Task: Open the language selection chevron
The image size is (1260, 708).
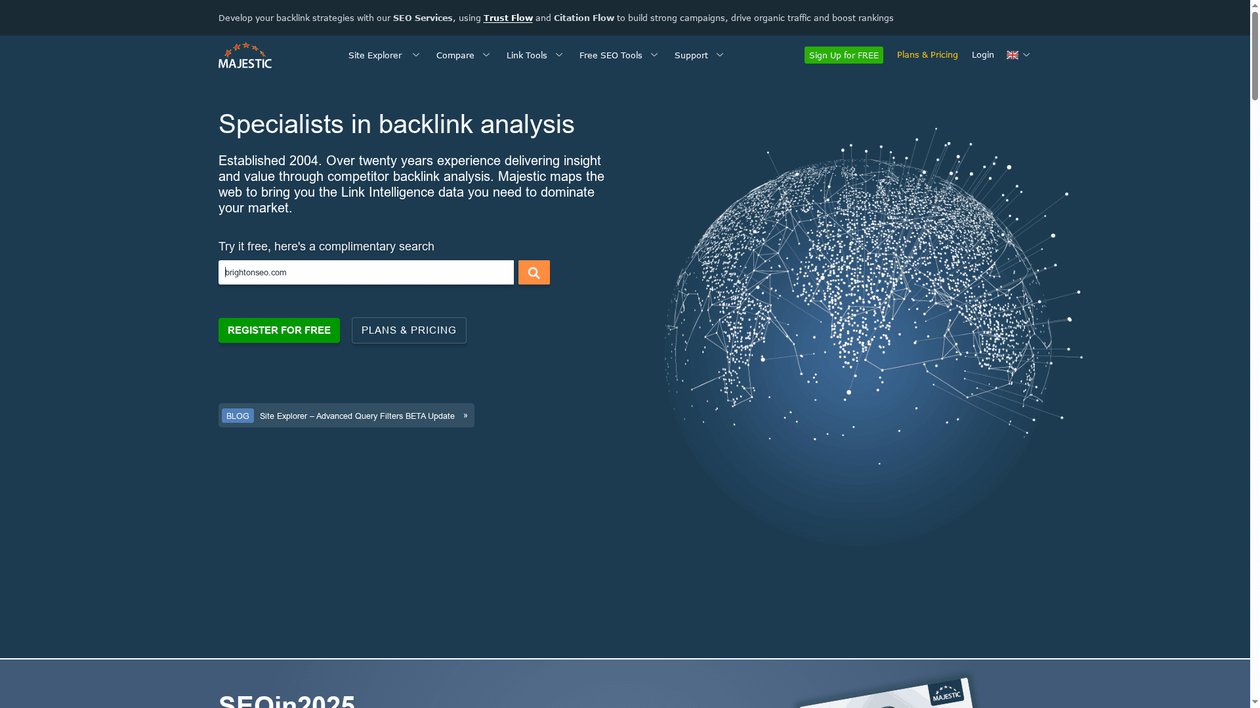Action: pyautogui.click(x=1026, y=55)
